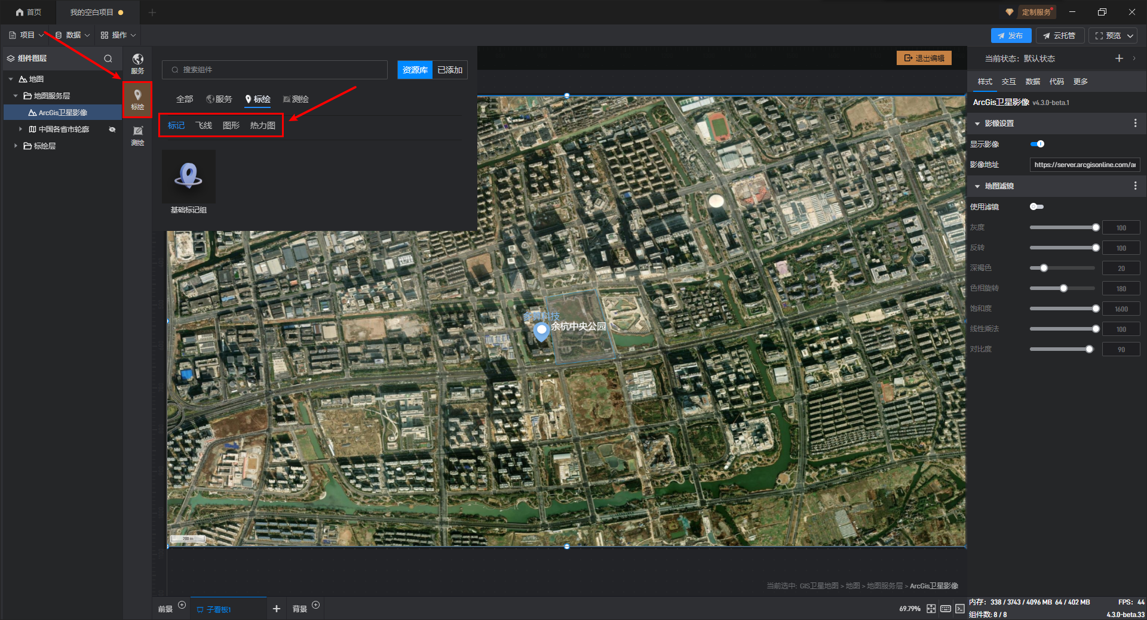This screenshot has height=620, width=1147.
Task: Click the 云托管 cloud hosting button
Action: [1060, 36]
